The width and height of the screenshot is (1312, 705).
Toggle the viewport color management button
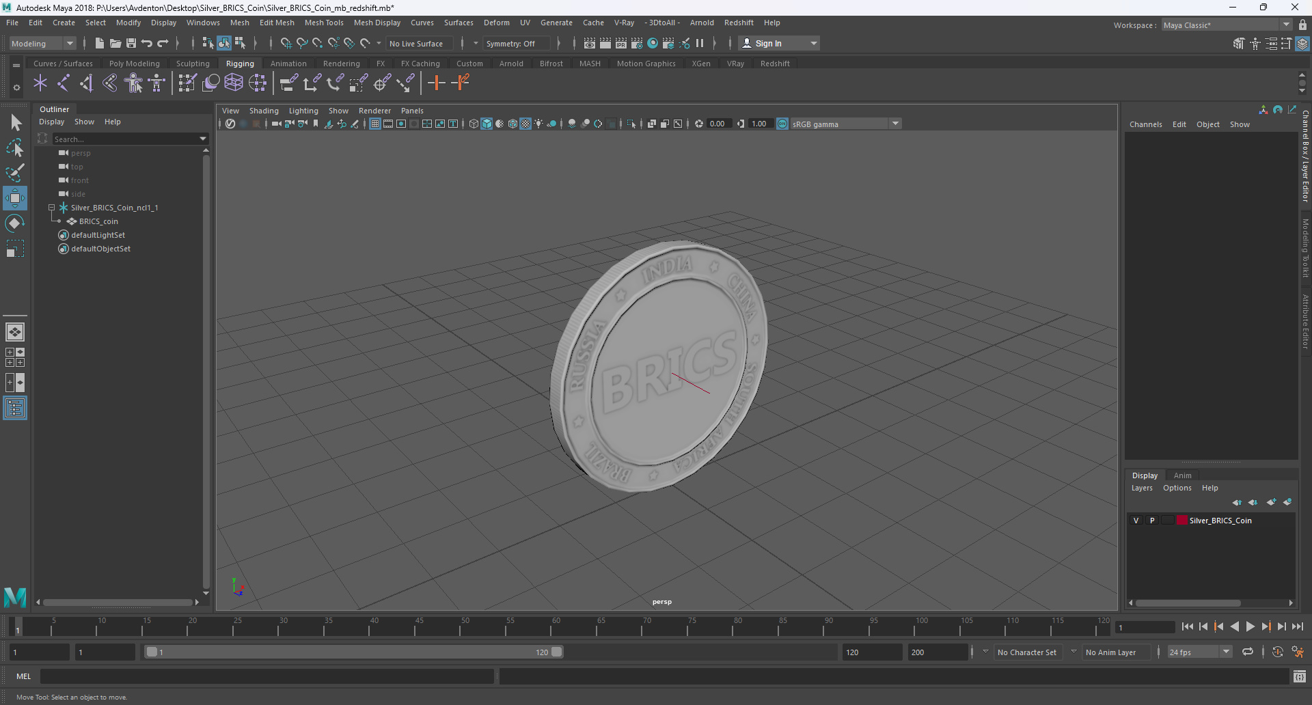(782, 124)
